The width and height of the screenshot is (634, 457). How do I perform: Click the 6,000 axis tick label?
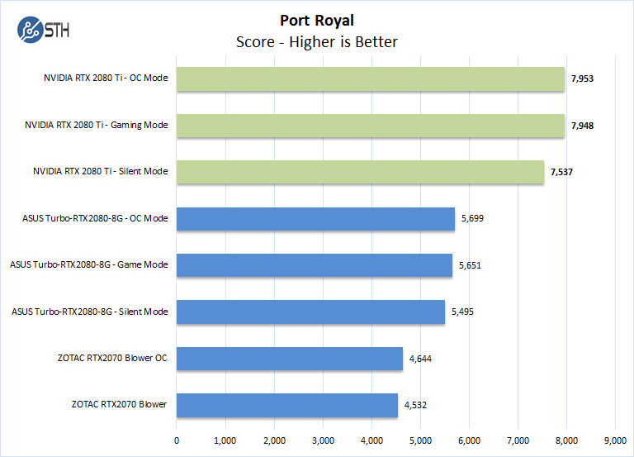[x=470, y=440]
